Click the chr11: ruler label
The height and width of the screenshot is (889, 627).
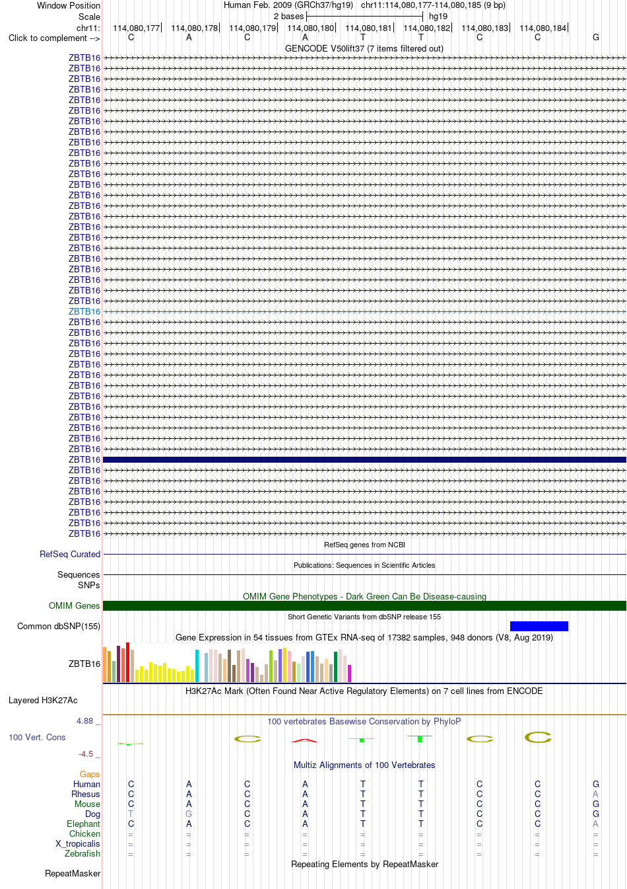[x=88, y=28]
